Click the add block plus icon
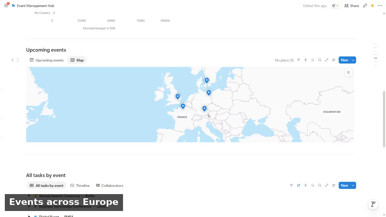Screen dimensions: 386x217 (x=12, y=60)
